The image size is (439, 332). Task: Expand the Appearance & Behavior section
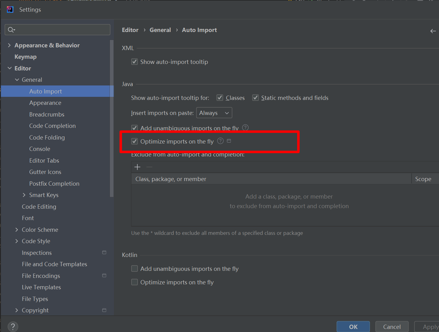[x=9, y=45]
